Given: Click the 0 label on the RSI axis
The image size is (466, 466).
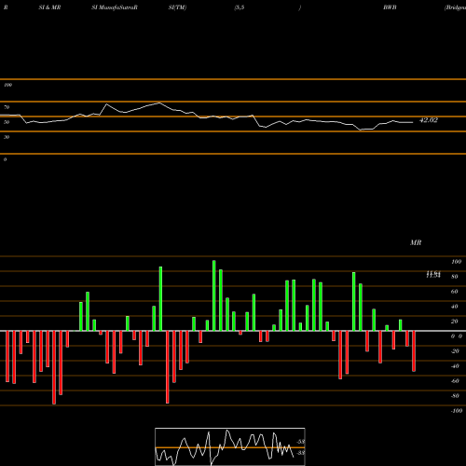Looking at the screenshot, I should 5,159.
